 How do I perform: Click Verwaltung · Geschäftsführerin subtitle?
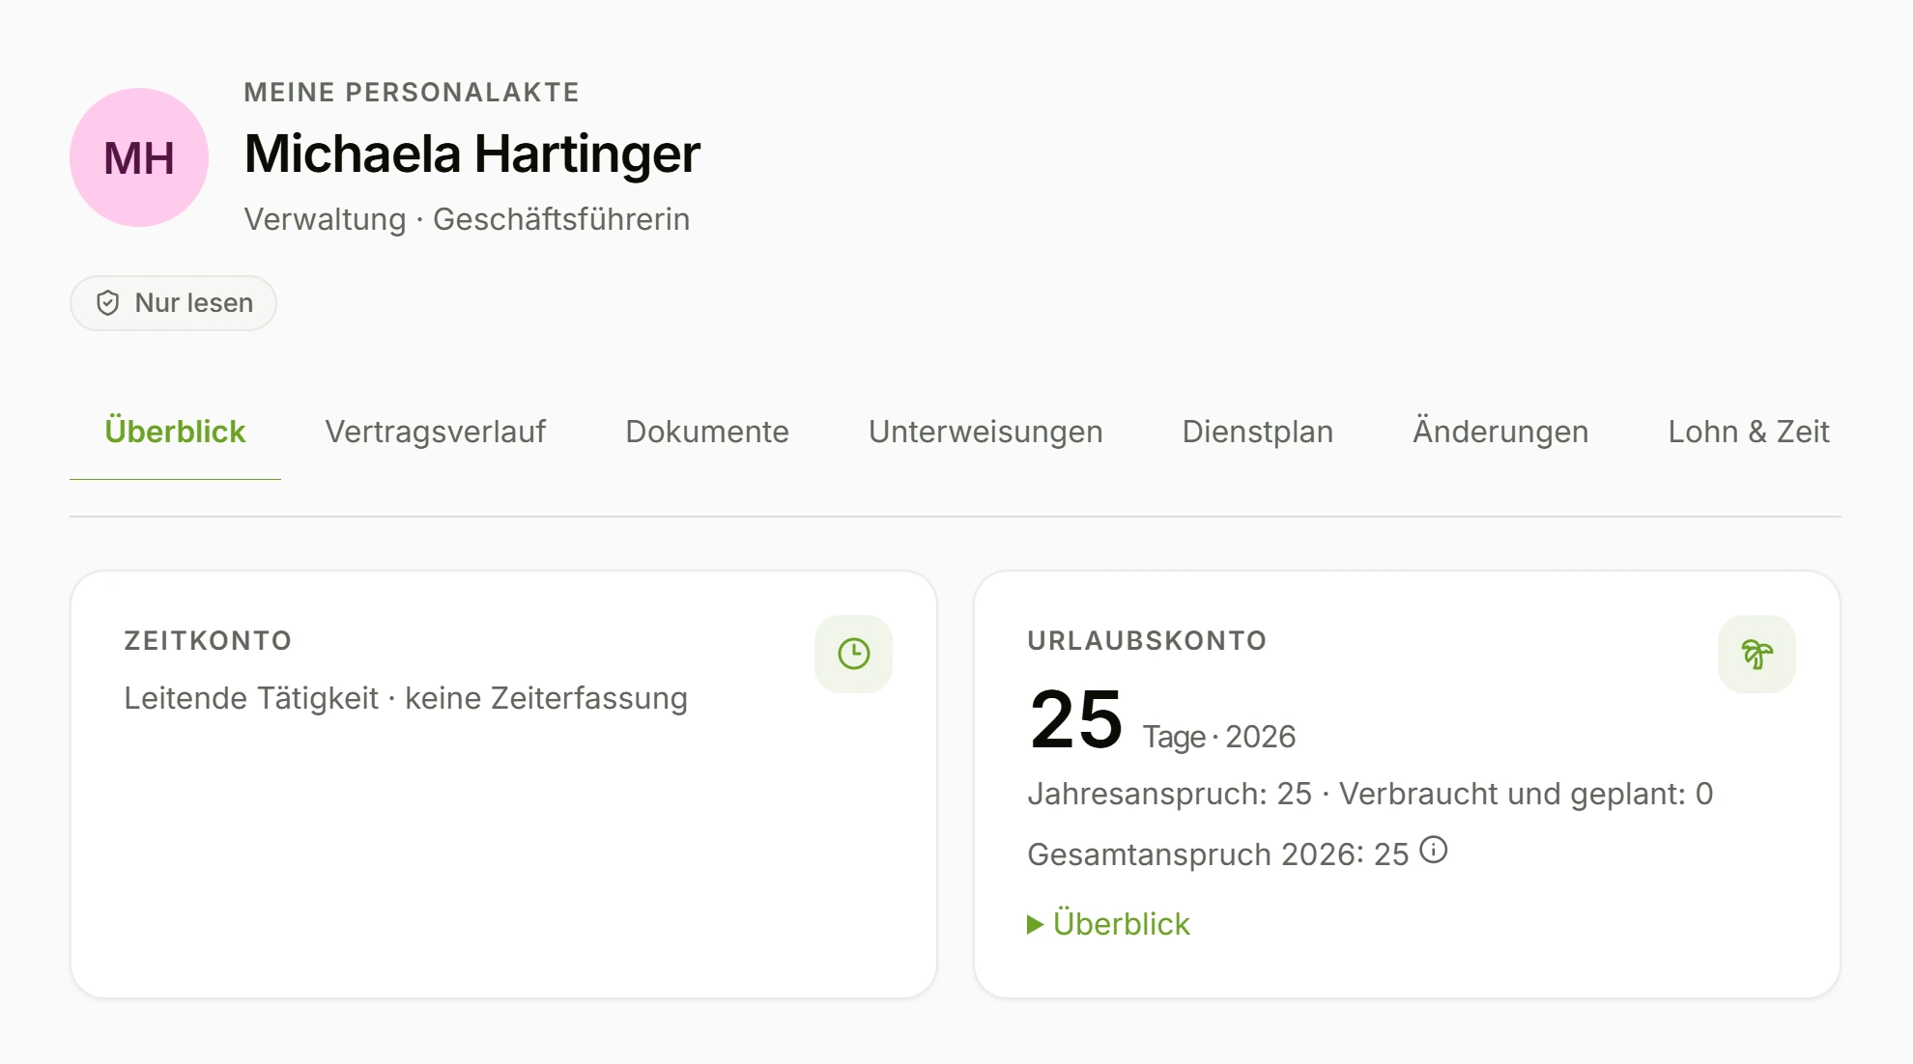(467, 219)
